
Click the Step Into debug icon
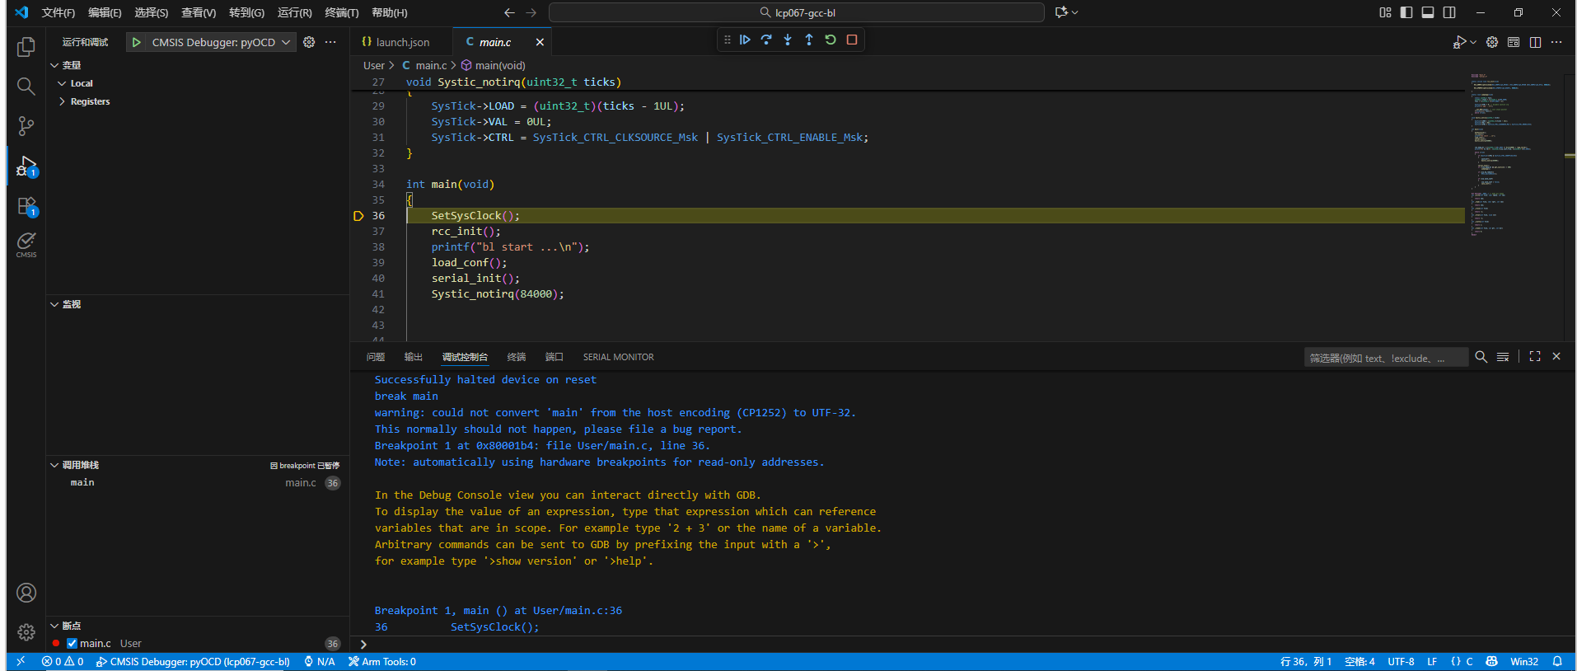pyautogui.click(x=788, y=40)
